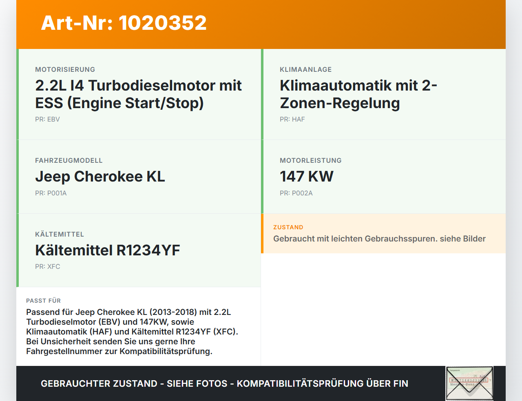The width and height of the screenshot is (522, 401).
Task: Click the 'PASST FÜR' label
Action: coord(43,301)
